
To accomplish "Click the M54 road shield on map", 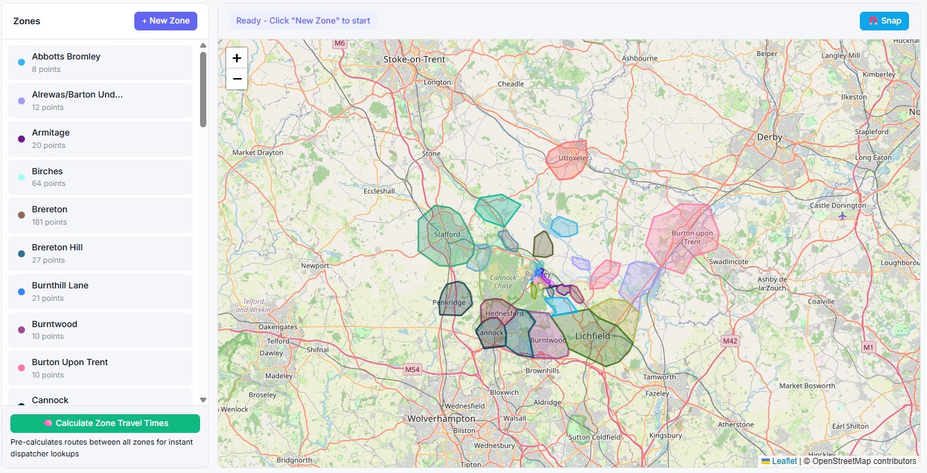I will point(413,369).
